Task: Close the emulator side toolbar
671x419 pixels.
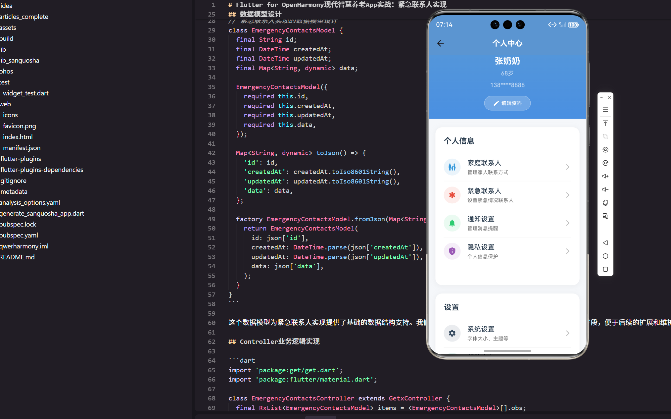Action: [609, 98]
